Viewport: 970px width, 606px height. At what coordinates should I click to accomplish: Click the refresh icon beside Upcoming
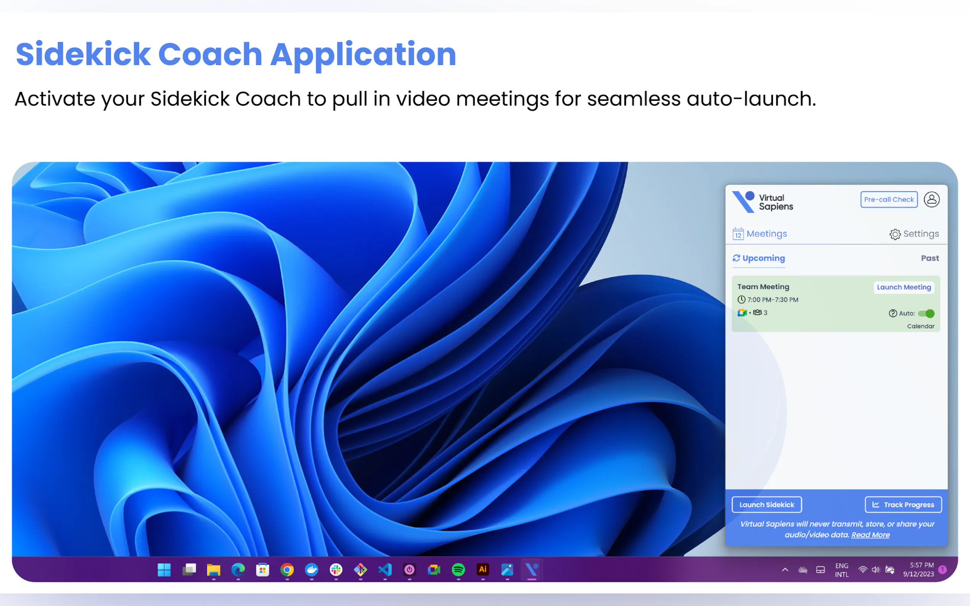coord(736,258)
